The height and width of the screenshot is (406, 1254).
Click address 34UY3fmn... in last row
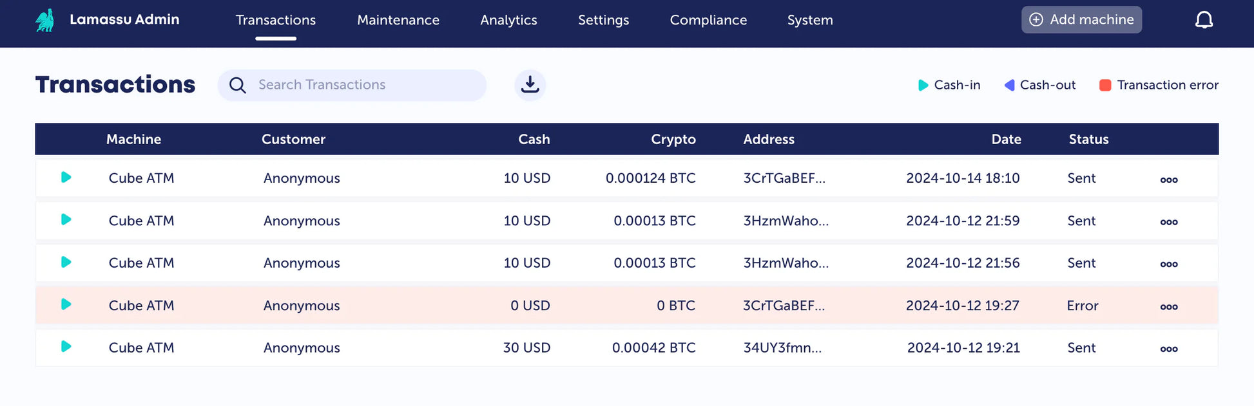pos(782,348)
